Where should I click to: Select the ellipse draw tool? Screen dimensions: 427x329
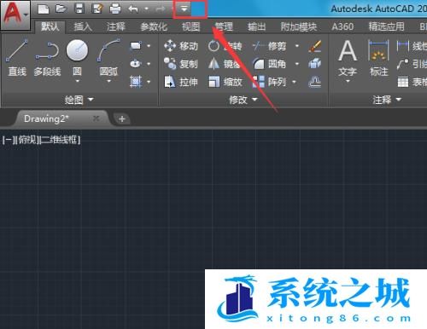click(136, 63)
